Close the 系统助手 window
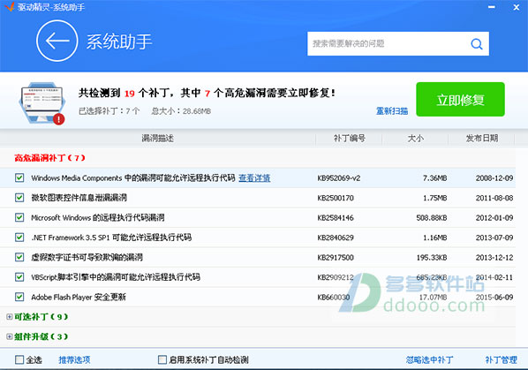528x370 pixels. pyautogui.click(x=517, y=7)
